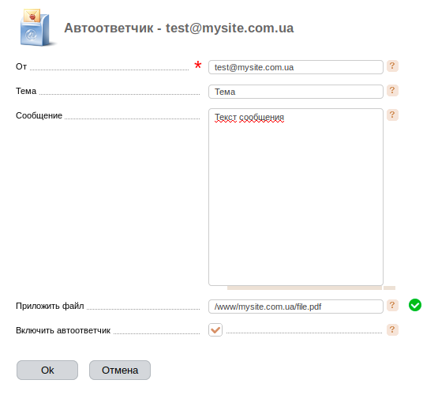Grab the resize bar below message textarea
This screenshot has height=395, width=438.
(305, 288)
